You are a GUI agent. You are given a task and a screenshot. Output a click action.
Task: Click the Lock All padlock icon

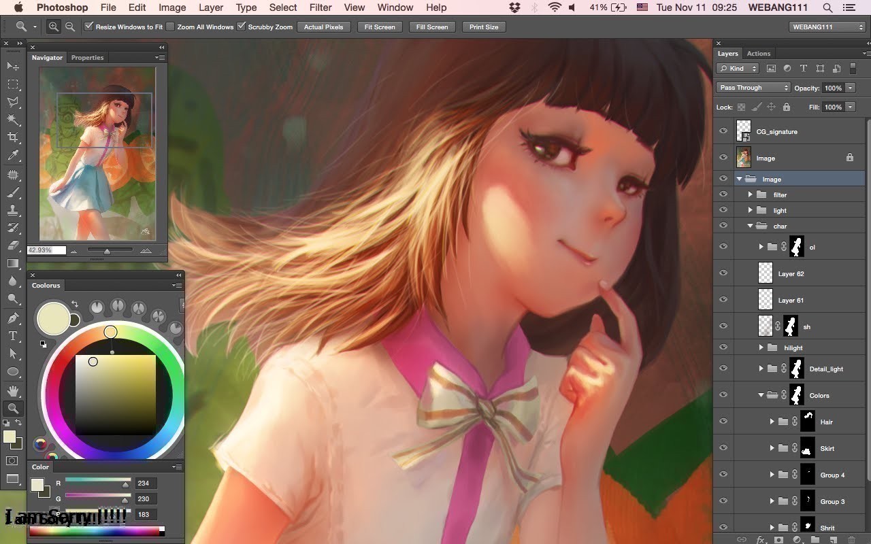point(787,106)
